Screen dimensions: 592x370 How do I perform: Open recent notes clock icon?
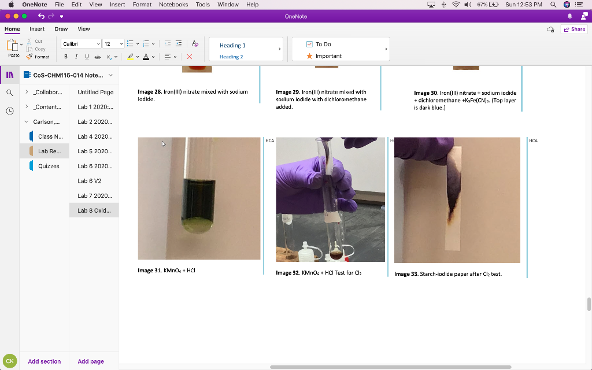click(10, 111)
